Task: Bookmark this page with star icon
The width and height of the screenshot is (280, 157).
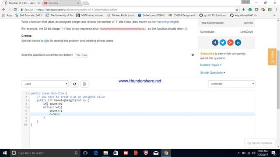Action: [237, 10]
